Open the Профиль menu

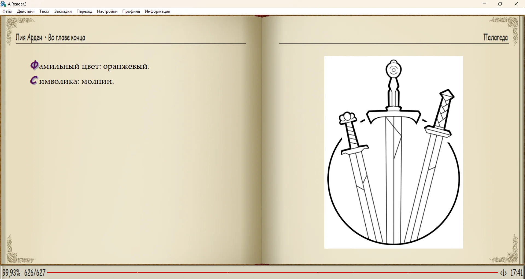click(x=131, y=11)
